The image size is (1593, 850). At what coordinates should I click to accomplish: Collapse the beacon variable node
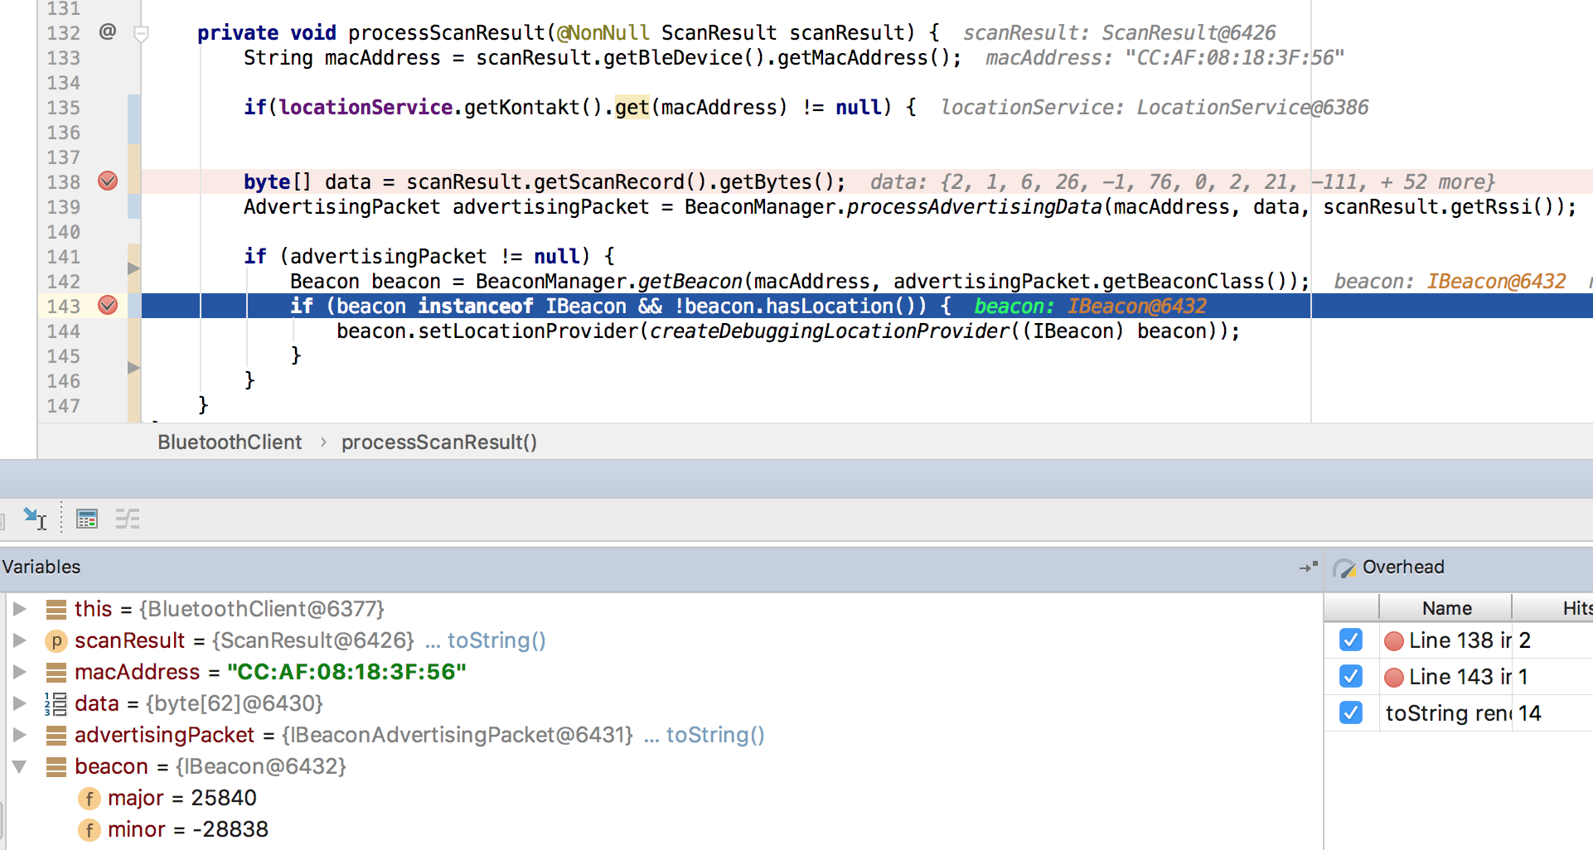pyautogui.click(x=20, y=766)
